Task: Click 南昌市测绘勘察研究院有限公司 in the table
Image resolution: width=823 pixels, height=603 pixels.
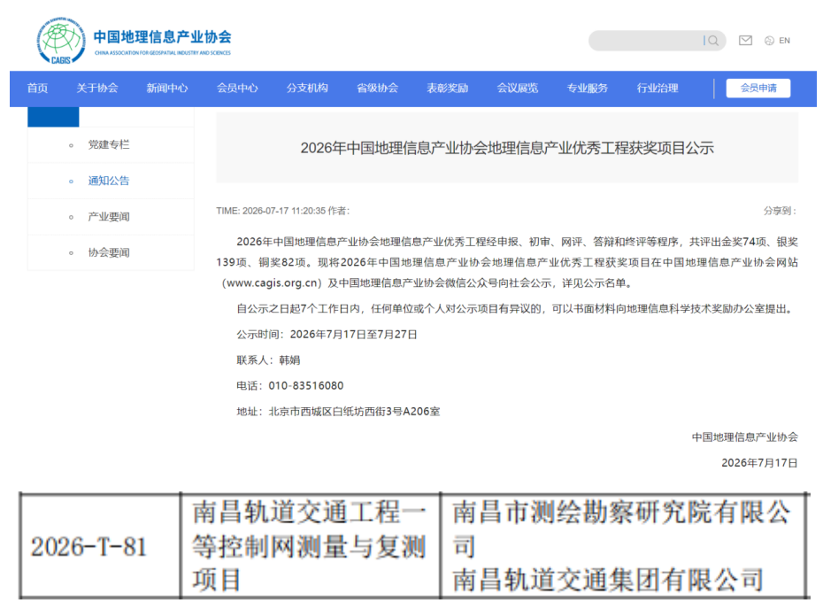Action: (621, 529)
